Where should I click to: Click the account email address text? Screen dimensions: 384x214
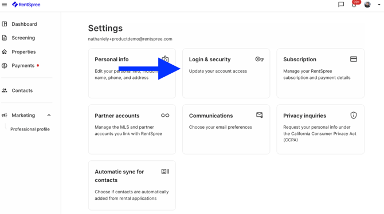coord(130,39)
